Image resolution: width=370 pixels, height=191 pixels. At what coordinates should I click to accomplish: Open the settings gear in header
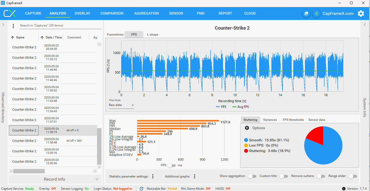(x=361, y=14)
